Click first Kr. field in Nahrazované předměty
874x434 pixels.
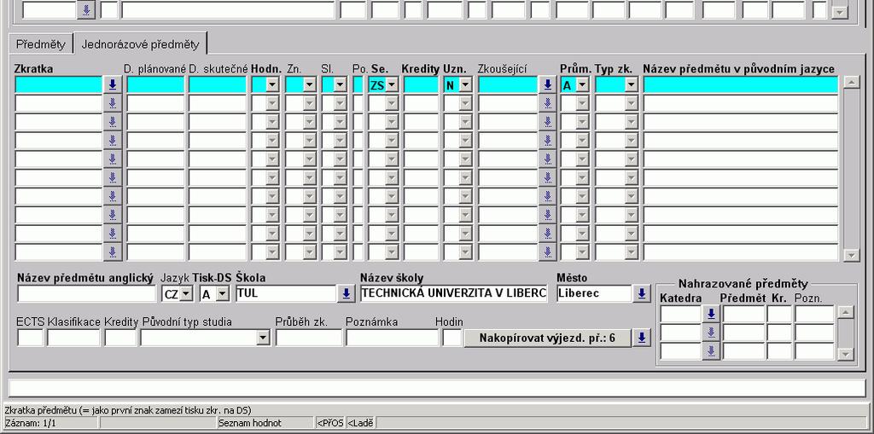point(779,315)
